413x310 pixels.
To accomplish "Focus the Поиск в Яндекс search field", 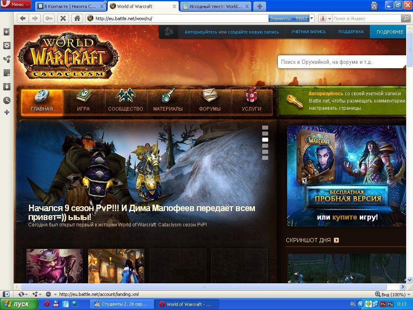I will 367,19.
